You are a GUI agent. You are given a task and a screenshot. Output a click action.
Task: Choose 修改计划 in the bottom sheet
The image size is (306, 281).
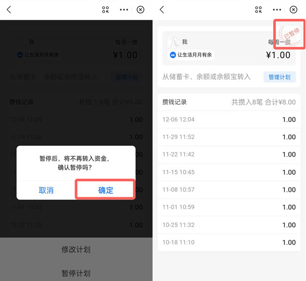[x=76, y=249]
